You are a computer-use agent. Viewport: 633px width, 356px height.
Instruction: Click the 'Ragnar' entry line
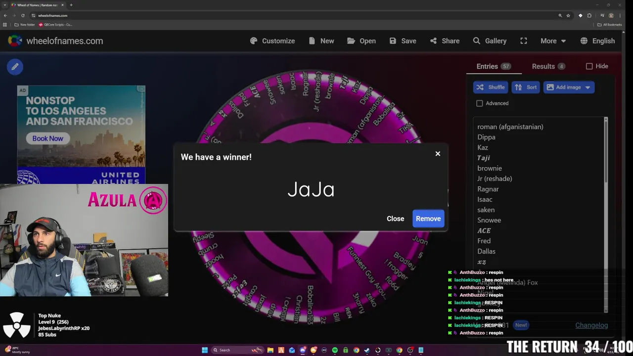[x=488, y=189]
